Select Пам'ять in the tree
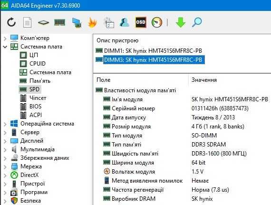 [35, 81]
